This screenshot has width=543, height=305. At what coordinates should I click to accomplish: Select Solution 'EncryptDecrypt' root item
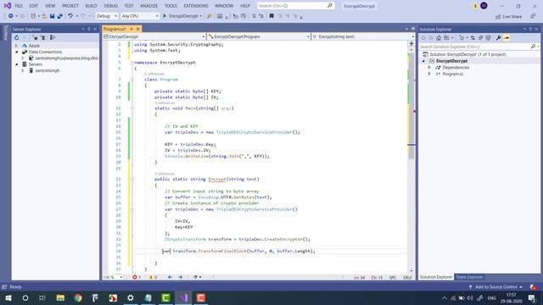[467, 54]
